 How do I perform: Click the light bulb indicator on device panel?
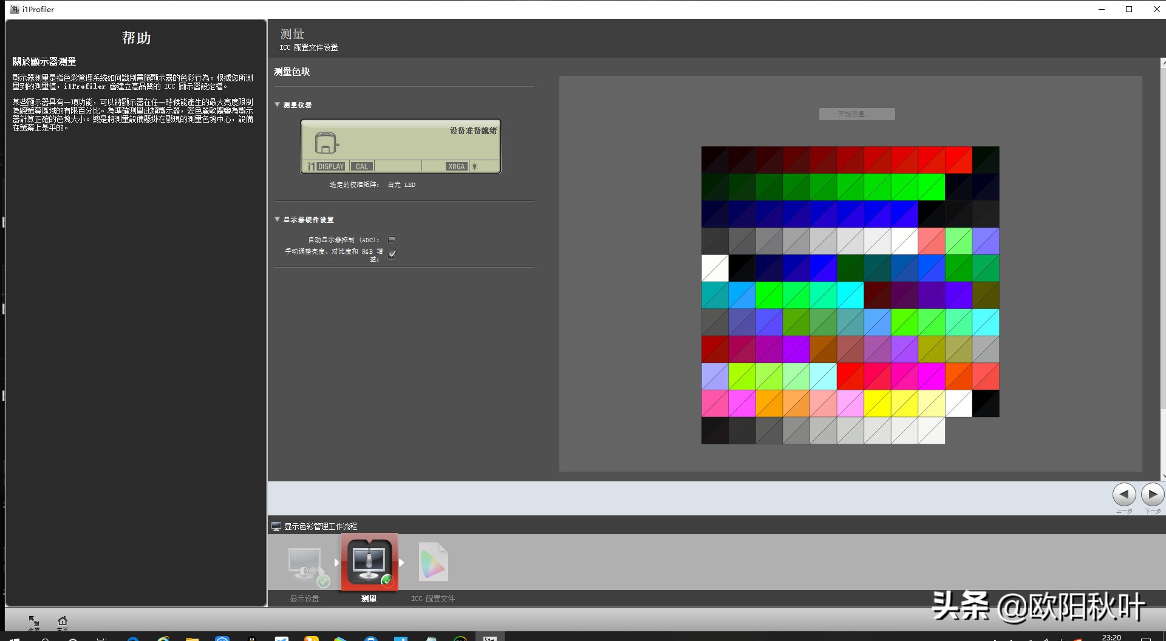coord(475,166)
